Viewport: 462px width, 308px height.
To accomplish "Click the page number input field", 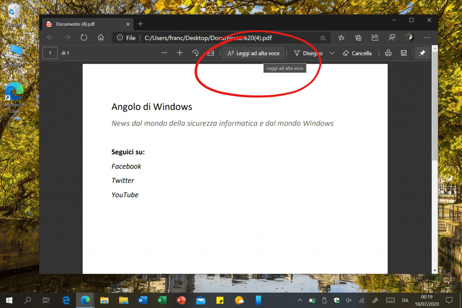I will [x=50, y=53].
